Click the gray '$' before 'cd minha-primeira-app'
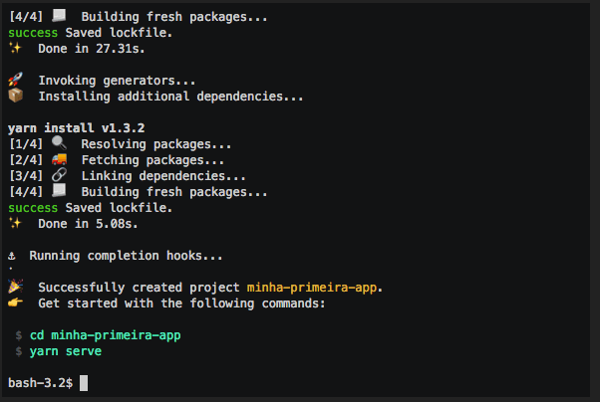 [x=19, y=335]
